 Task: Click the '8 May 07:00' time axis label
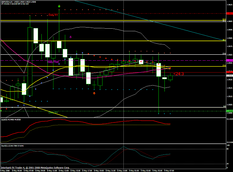(28, 171)
